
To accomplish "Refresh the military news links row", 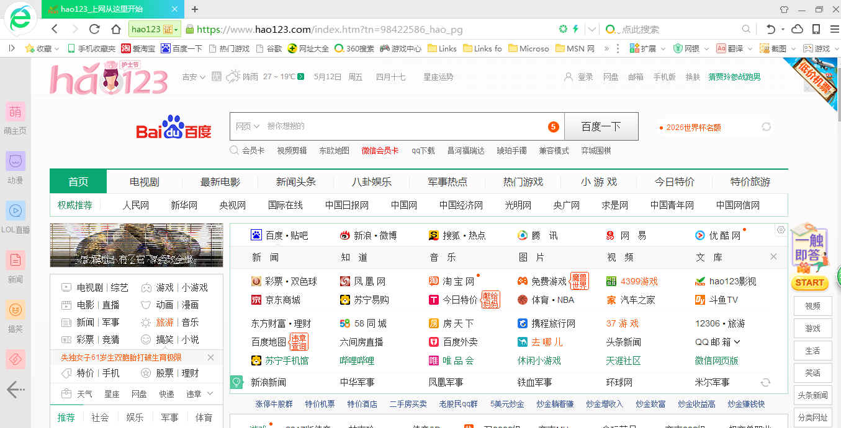I will 765,382.
